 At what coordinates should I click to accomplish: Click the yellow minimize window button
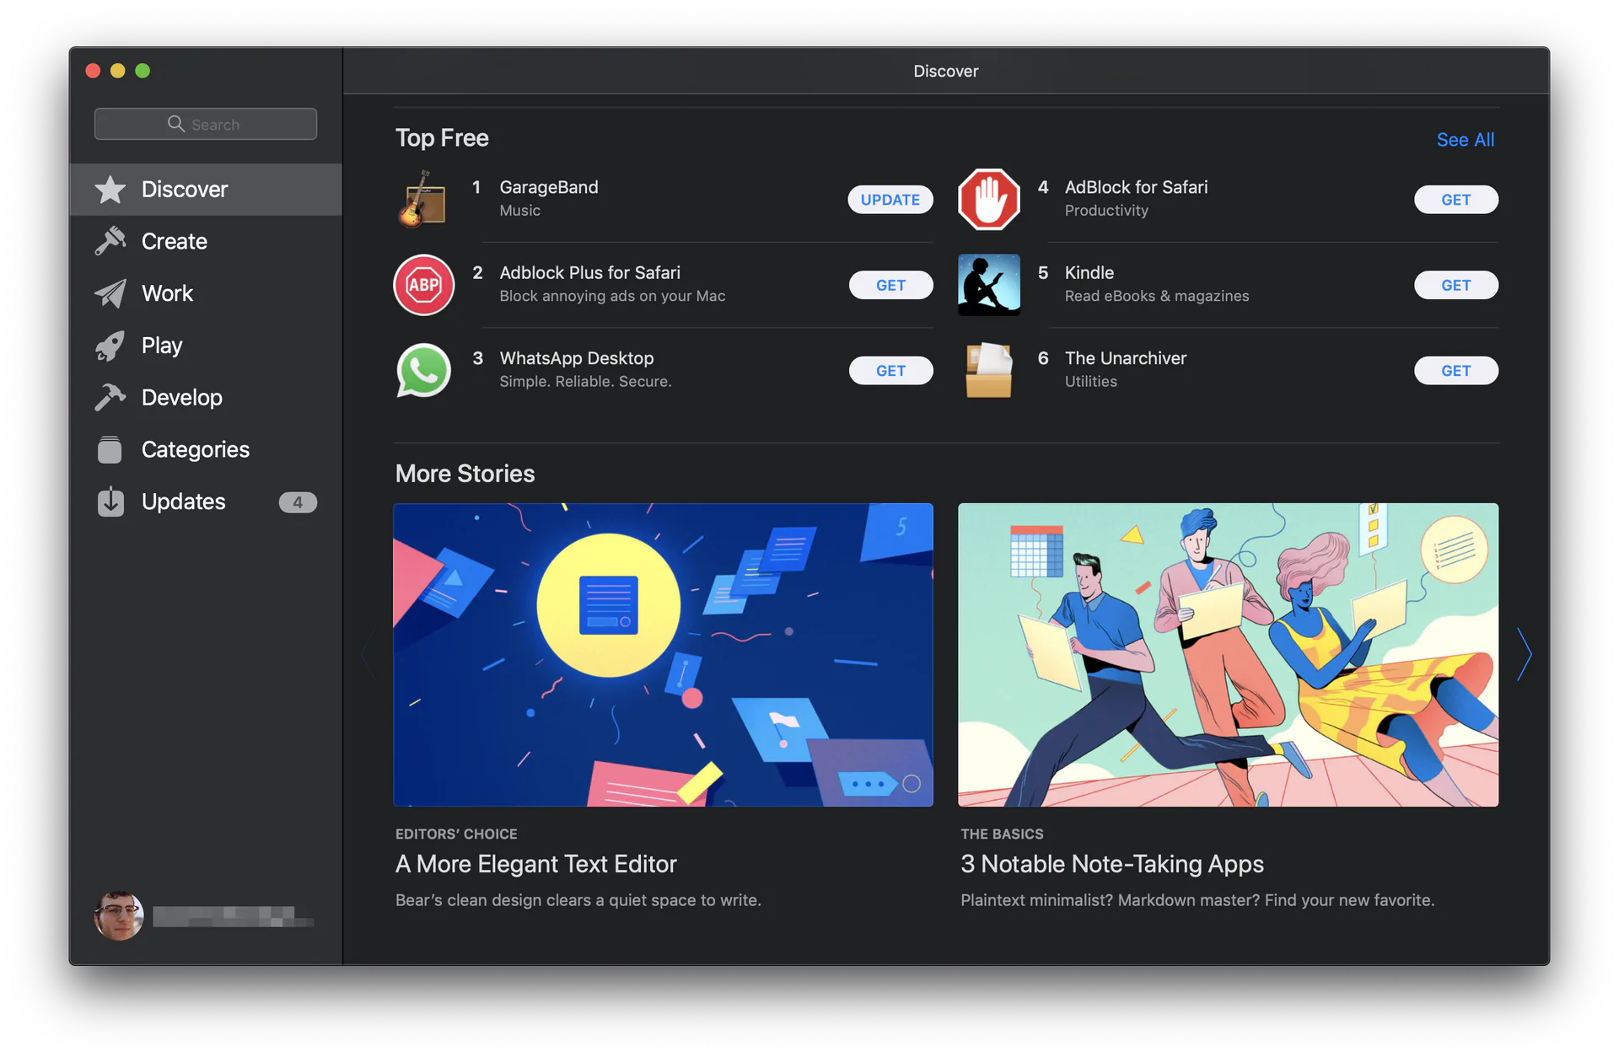tap(118, 71)
